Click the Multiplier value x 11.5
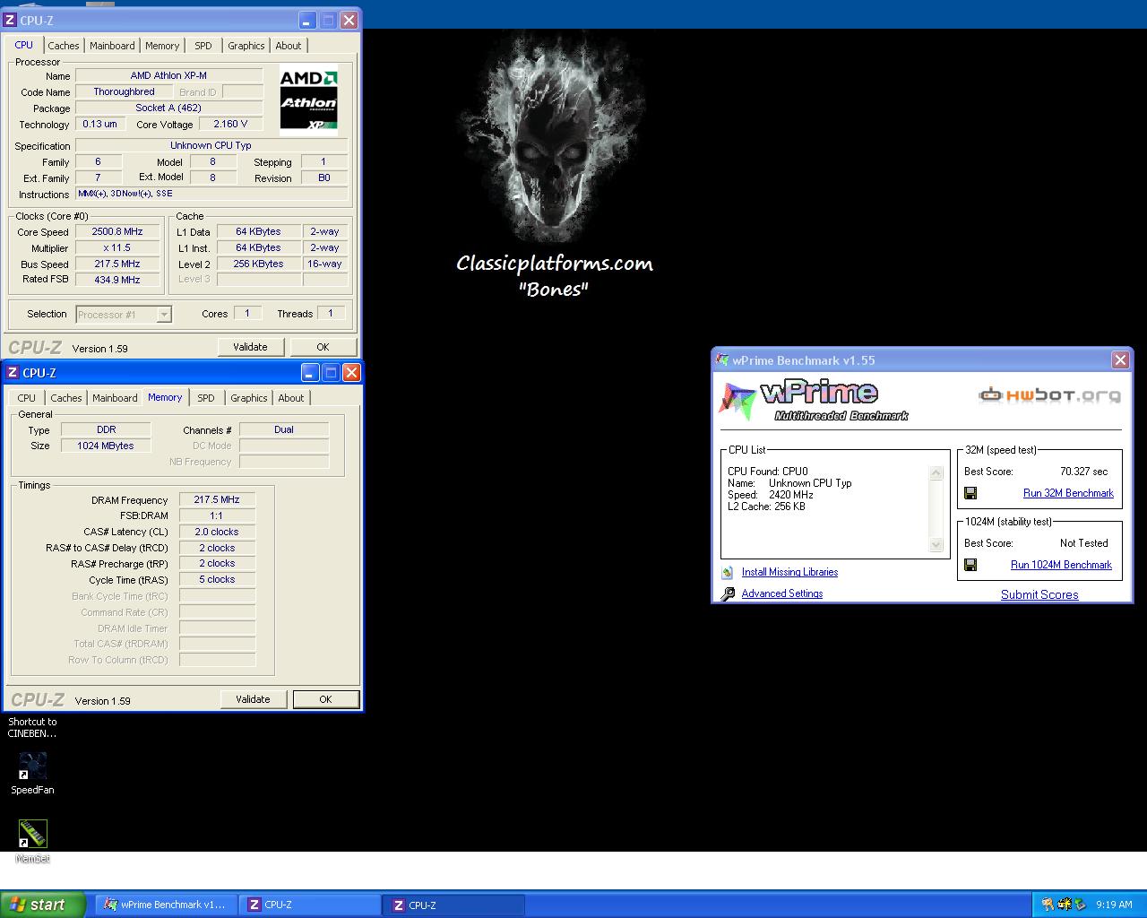 point(117,247)
